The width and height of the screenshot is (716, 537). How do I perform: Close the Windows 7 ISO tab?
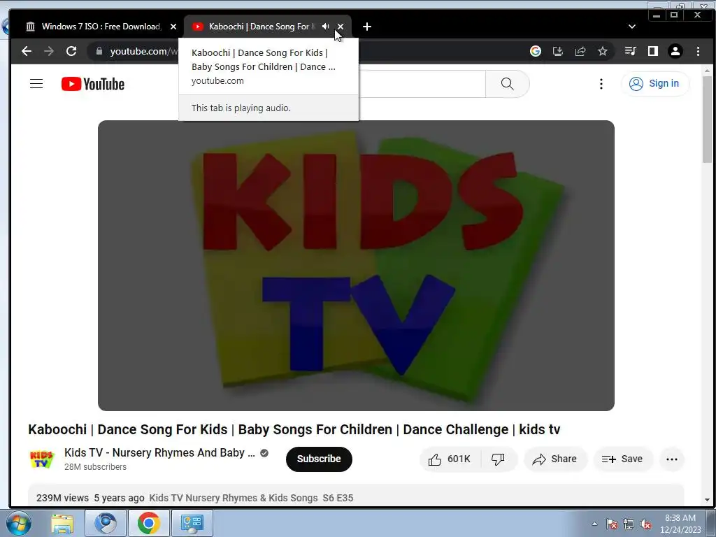(173, 27)
